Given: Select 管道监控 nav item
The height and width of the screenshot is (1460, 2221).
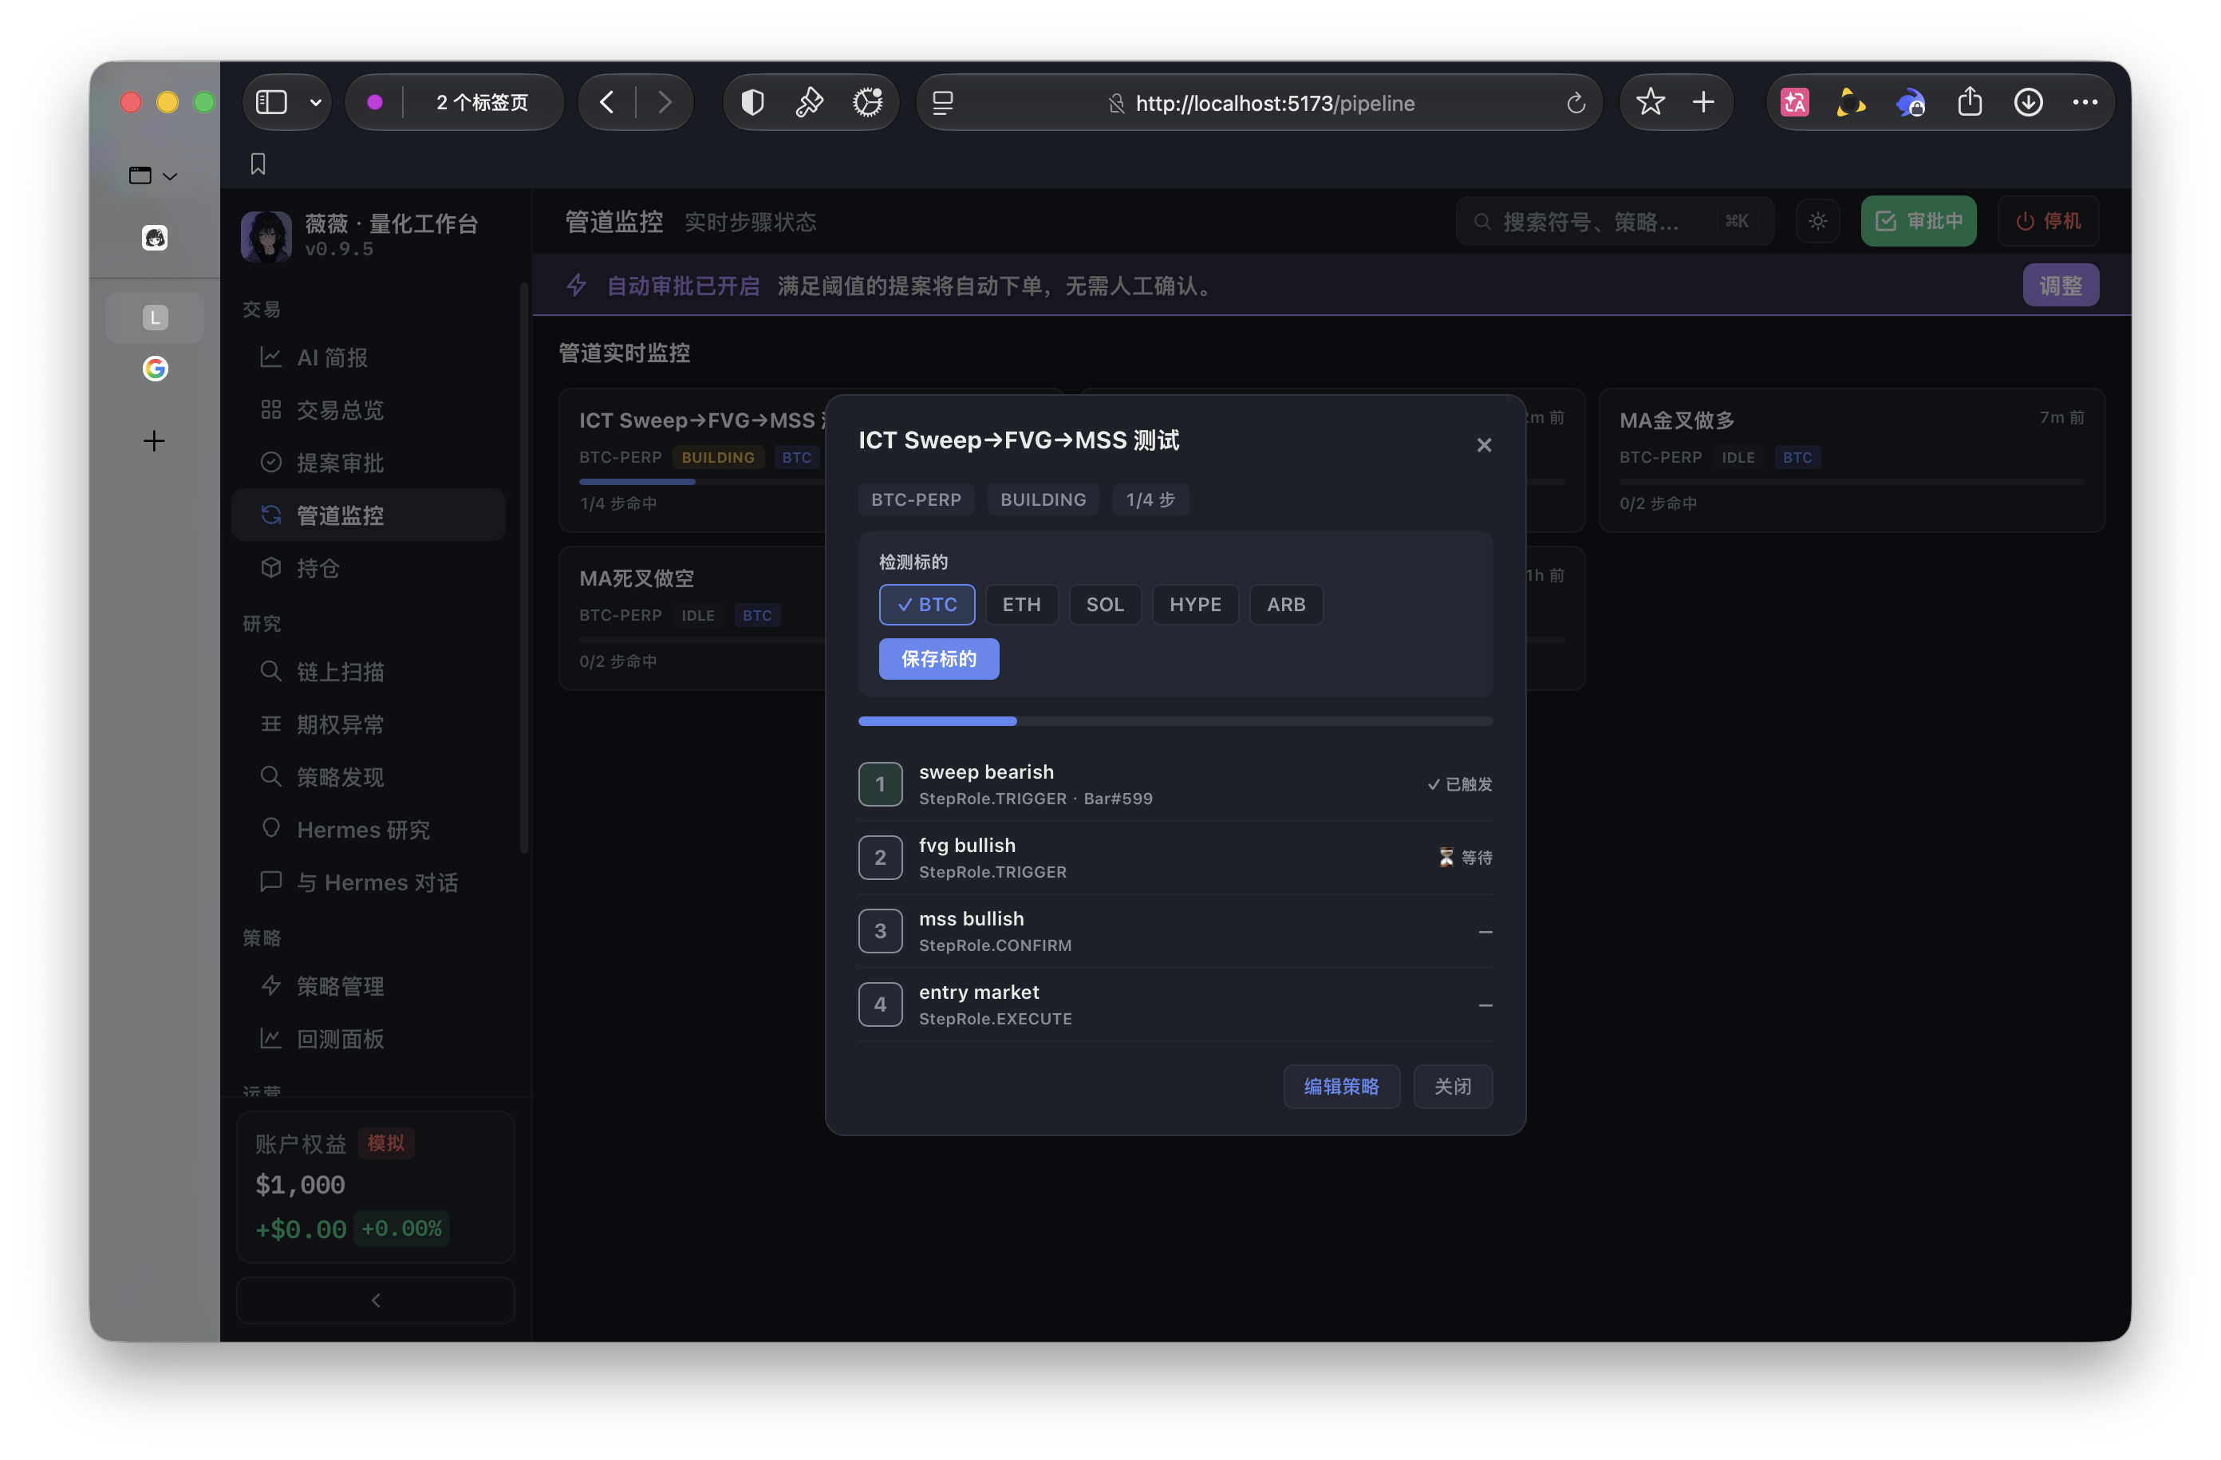Looking at the screenshot, I should point(368,515).
